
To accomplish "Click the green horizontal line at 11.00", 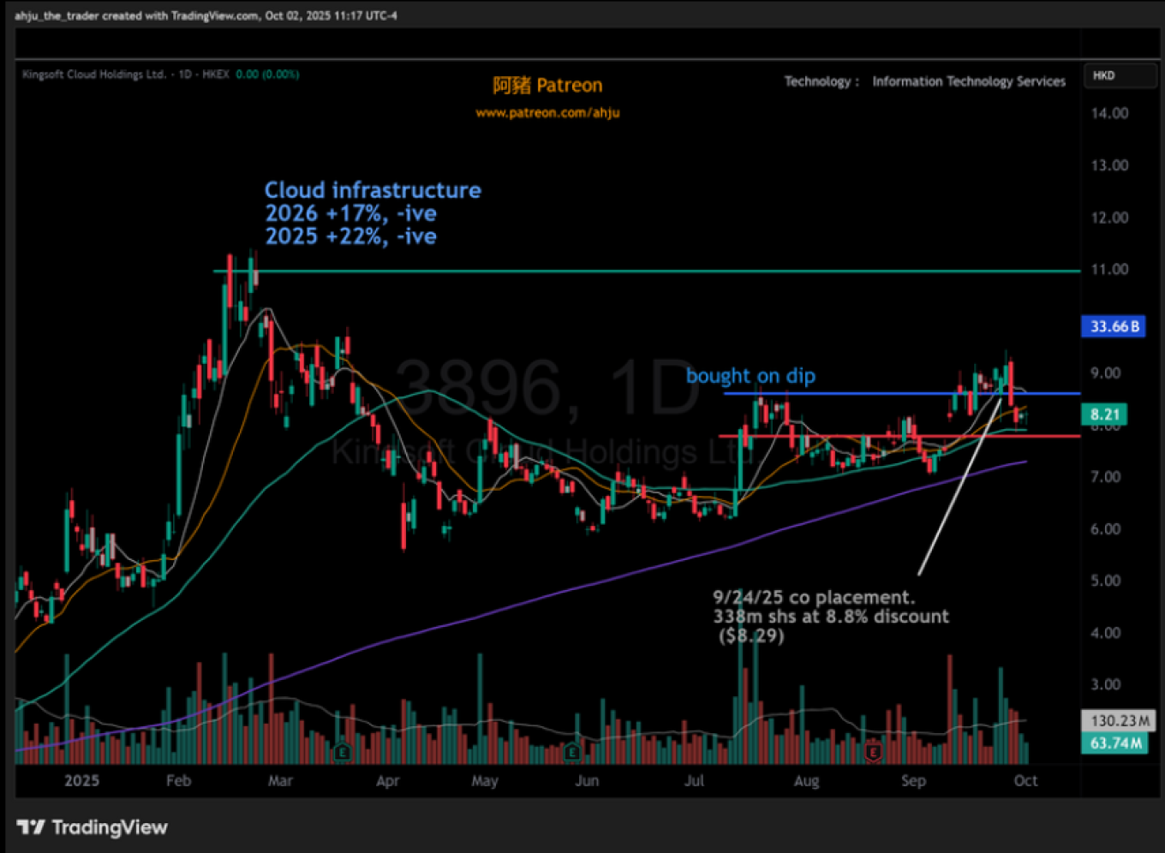I will pos(600,271).
